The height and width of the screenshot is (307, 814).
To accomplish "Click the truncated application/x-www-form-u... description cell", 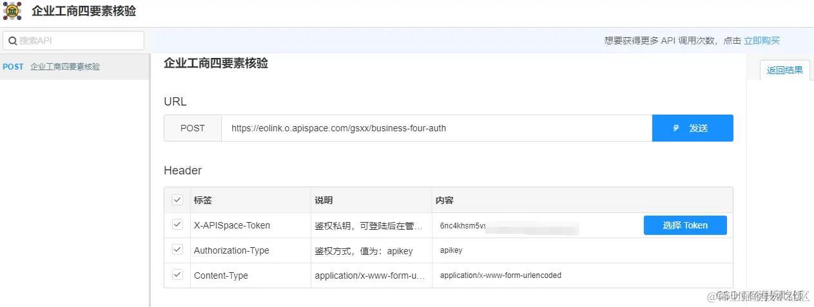I will [x=371, y=275].
